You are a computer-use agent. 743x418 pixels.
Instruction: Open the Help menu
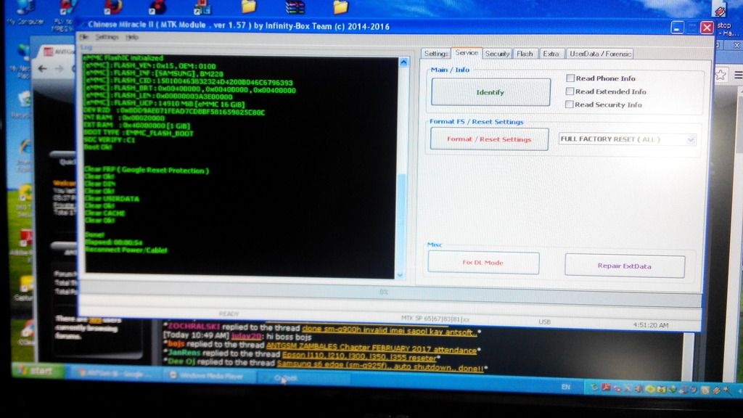[x=131, y=36]
